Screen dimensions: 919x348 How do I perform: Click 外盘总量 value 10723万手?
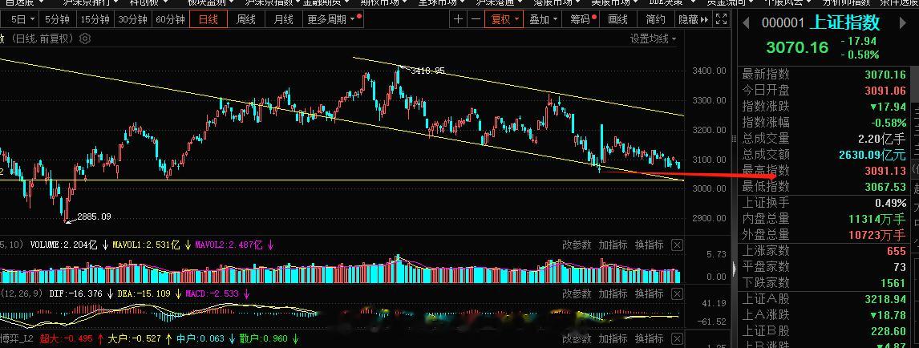click(876, 235)
